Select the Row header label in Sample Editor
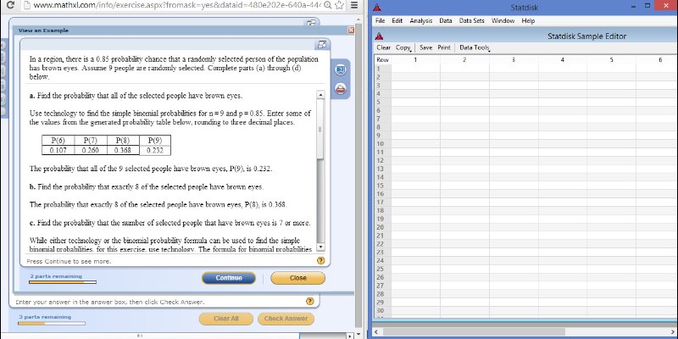The height and width of the screenshot is (339, 678). click(x=383, y=59)
